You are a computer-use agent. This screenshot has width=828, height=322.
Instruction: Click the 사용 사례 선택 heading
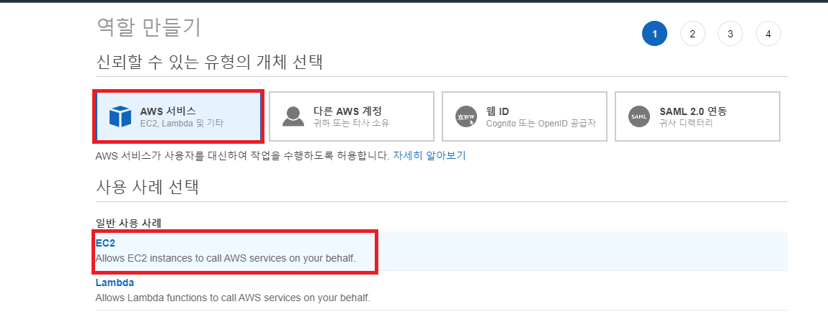(147, 187)
